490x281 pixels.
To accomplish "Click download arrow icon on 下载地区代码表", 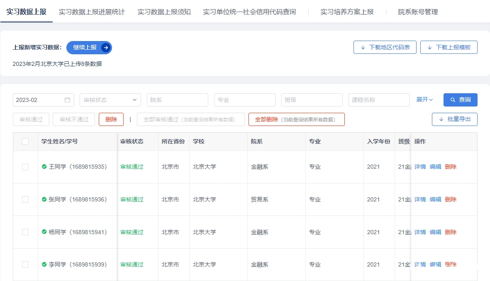I will click(363, 48).
